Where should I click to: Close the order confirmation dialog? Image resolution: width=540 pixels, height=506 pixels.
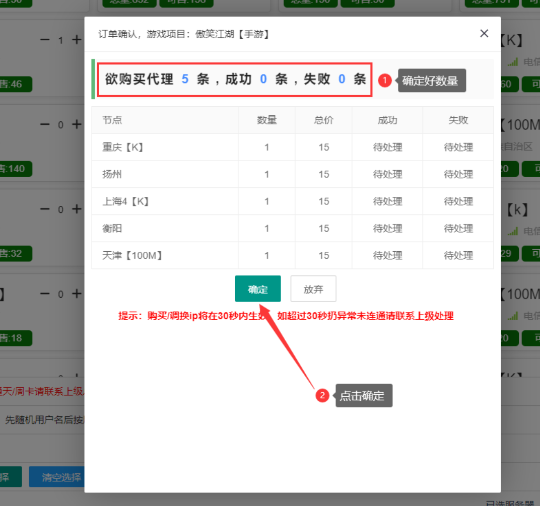tap(484, 33)
